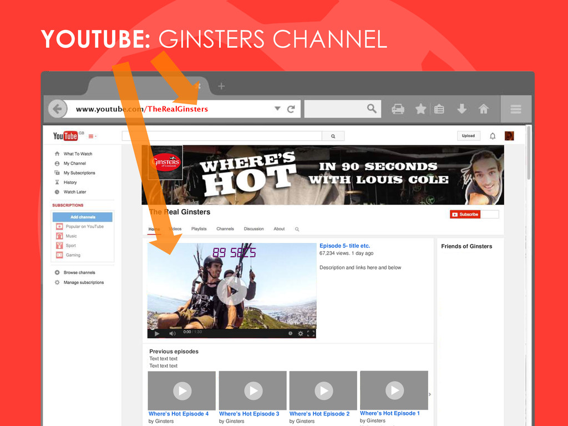
Task: Open the address bar history dropdown arrow
Action: (277, 108)
